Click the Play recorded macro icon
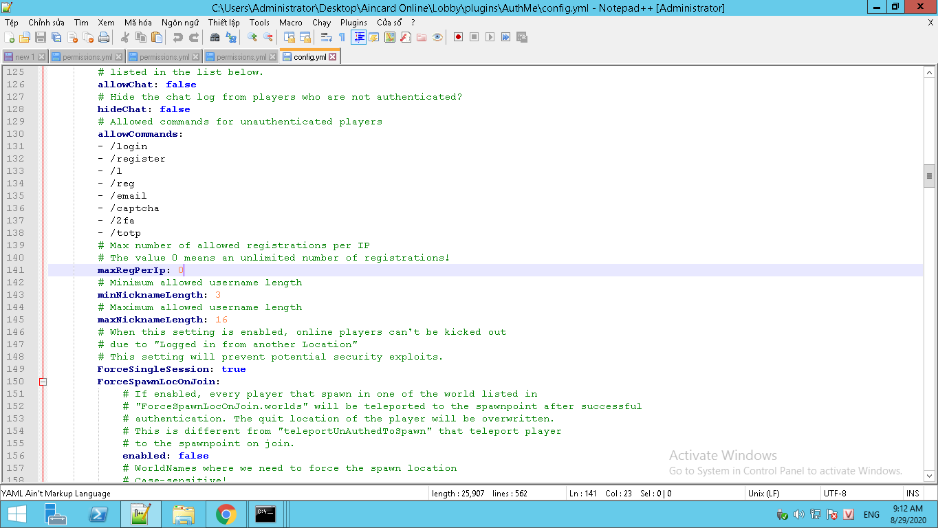Screen dimensions: 938x528 pyautogui.click(x=490, y=37)
